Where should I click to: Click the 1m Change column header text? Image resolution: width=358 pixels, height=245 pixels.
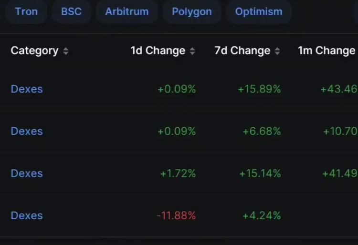326,51
